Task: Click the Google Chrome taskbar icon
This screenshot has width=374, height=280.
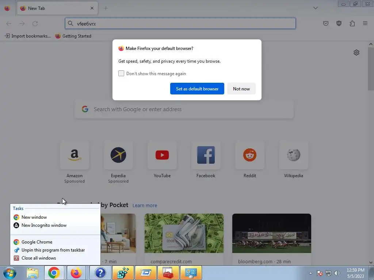Action: (x=54, y=273)
